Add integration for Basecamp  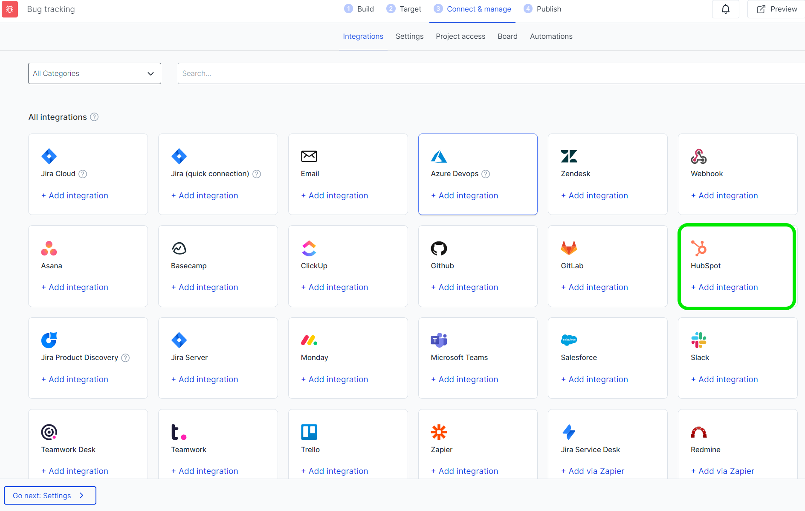[205, 287]
